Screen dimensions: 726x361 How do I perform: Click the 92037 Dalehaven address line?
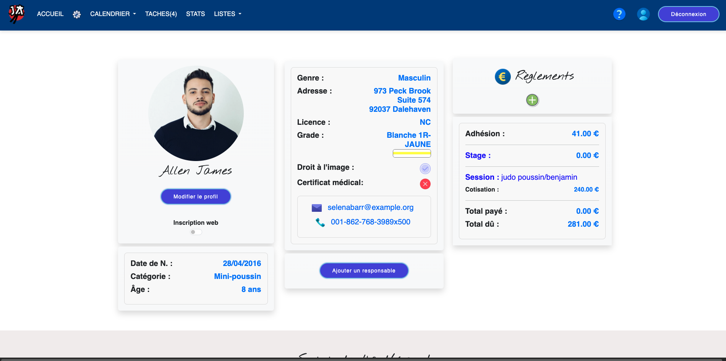(400, 109)
